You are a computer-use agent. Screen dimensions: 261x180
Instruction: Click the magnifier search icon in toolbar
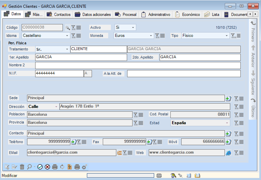tap(29, 167)
